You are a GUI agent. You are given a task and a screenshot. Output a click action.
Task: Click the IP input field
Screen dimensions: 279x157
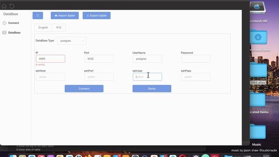click(x=51, y=59)
